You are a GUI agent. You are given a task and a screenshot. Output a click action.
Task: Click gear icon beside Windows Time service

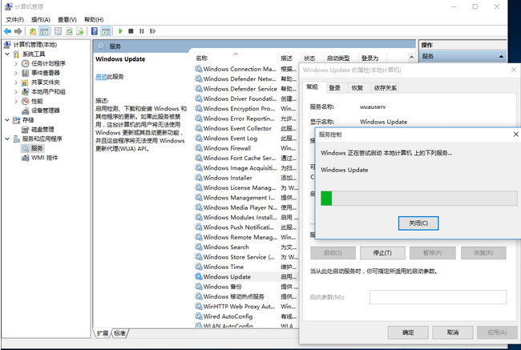(199, 267)
